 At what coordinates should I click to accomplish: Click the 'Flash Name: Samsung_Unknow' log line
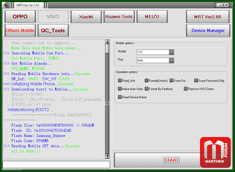pos(38,136)
